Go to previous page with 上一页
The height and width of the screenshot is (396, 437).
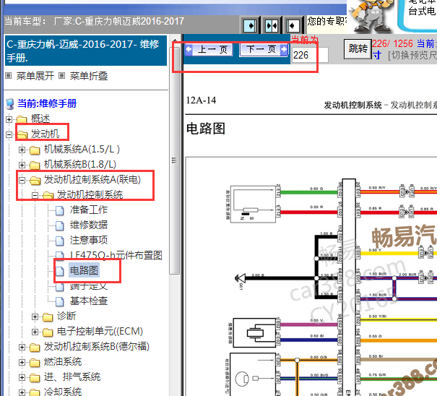[x=209, y=50]
